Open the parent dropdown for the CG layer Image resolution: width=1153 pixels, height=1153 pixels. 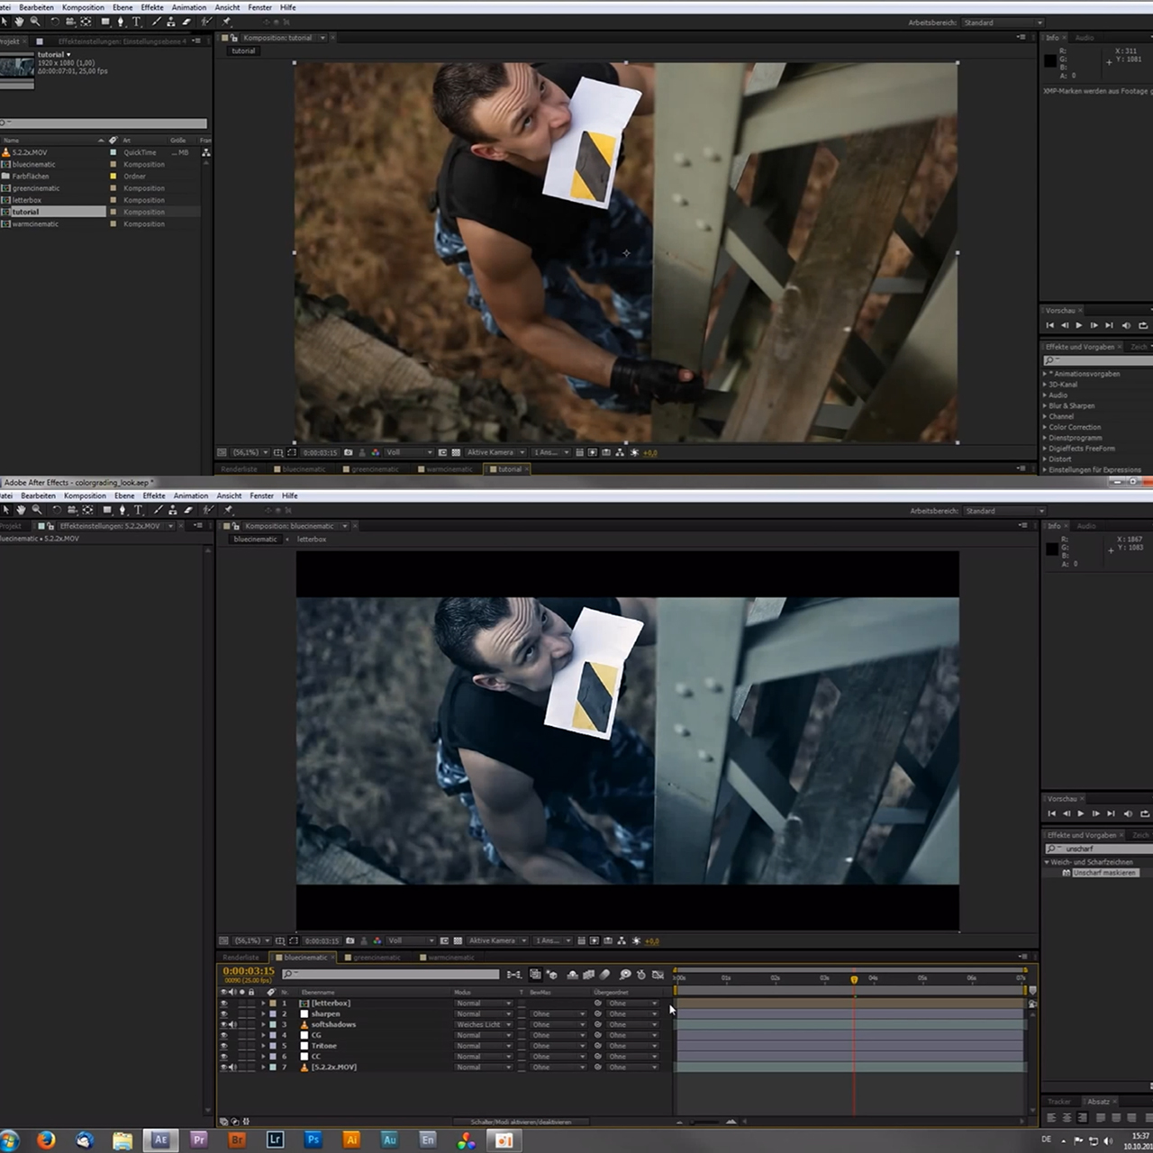pyautogui.click(x=633, y=1035)
